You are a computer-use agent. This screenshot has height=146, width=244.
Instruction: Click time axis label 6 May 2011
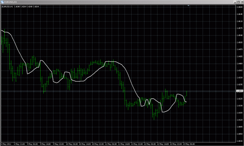(x=6, y=144)
